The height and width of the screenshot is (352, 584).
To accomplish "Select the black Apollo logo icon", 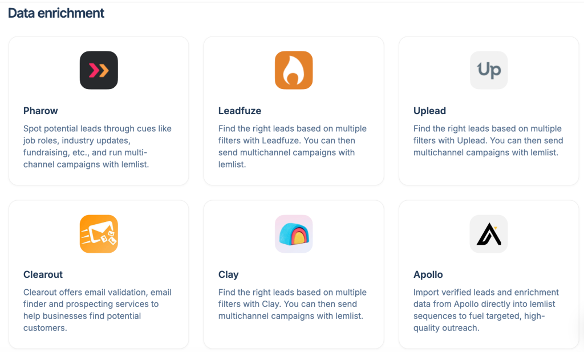I will point(488,233).
